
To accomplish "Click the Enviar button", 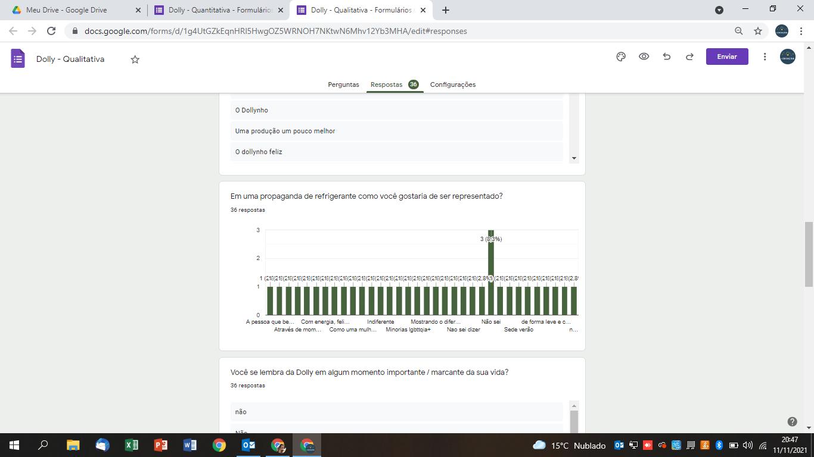I will coord(727,57).
